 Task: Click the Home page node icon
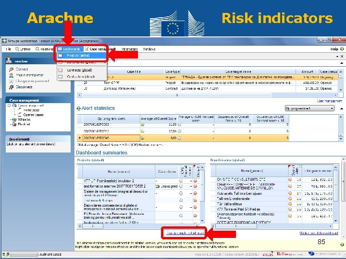[x=20, y=110]
